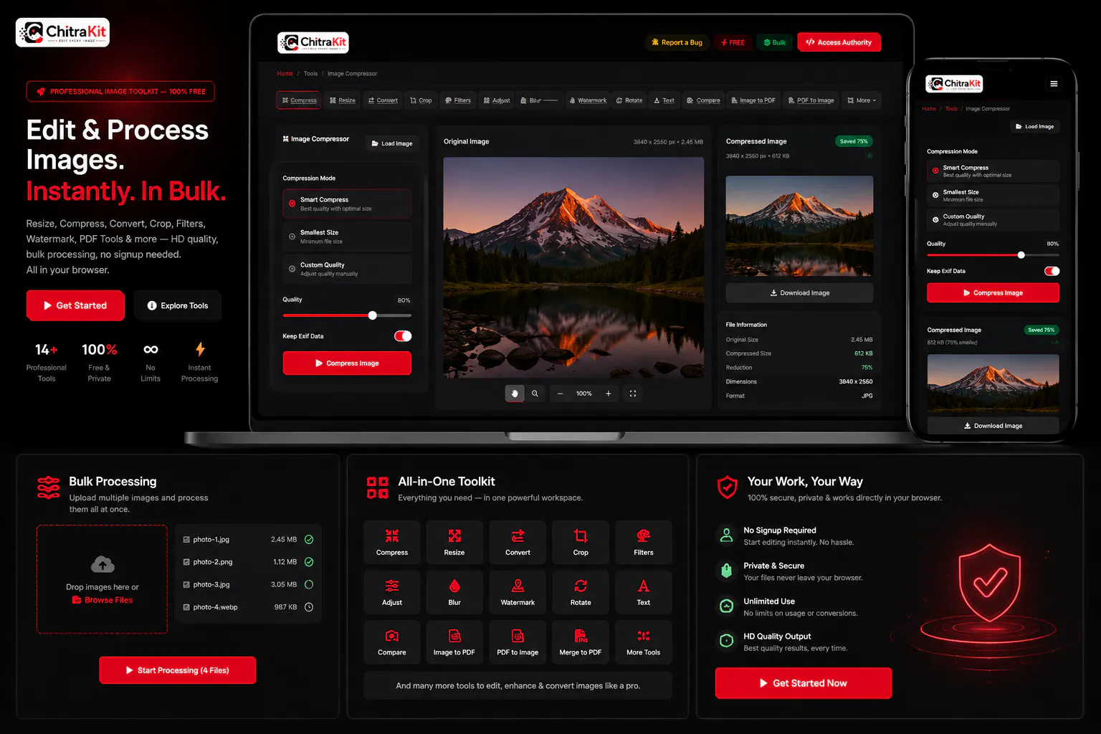Viewport: 1101px width, 734px height.
Task: Select the magnifier zoom tool under the image
Action: click(535, 394)
